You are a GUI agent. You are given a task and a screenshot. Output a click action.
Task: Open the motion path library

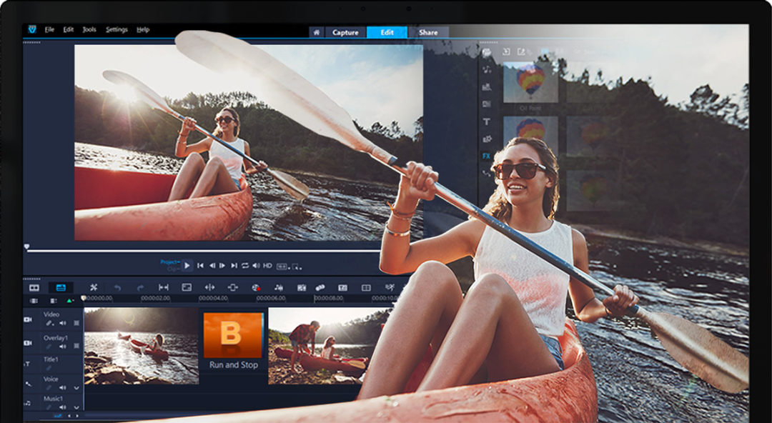point(487,174)
